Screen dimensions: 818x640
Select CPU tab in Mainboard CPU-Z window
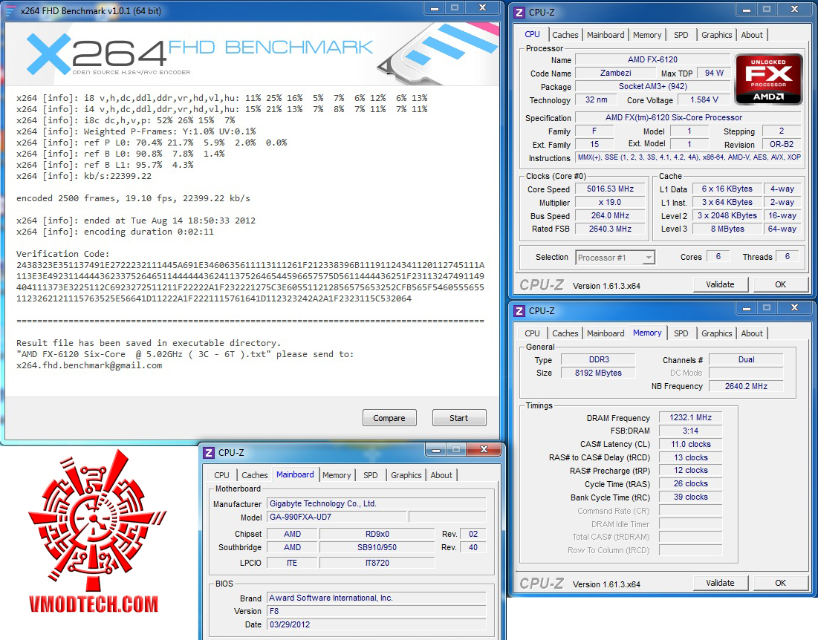(x=221, y=475)
